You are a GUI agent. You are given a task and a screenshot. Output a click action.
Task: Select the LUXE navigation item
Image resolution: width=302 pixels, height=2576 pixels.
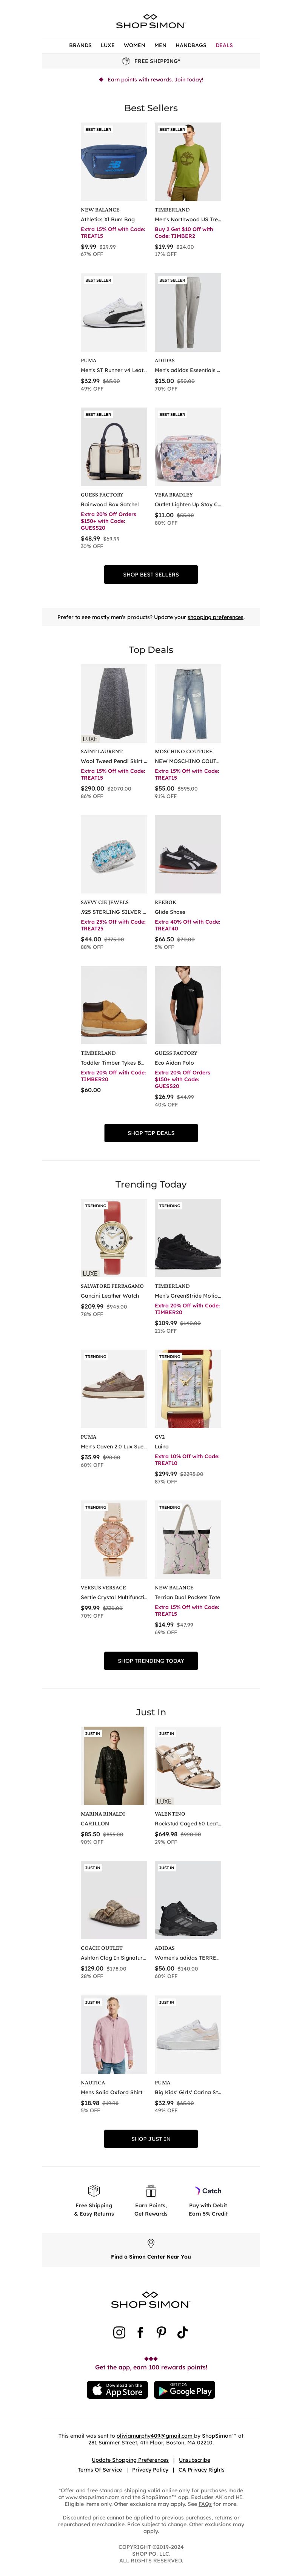(x=107, y=45)
